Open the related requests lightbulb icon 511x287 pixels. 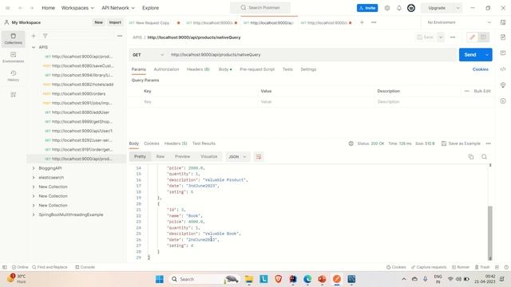pyautogui.click(x=503, y=85)
